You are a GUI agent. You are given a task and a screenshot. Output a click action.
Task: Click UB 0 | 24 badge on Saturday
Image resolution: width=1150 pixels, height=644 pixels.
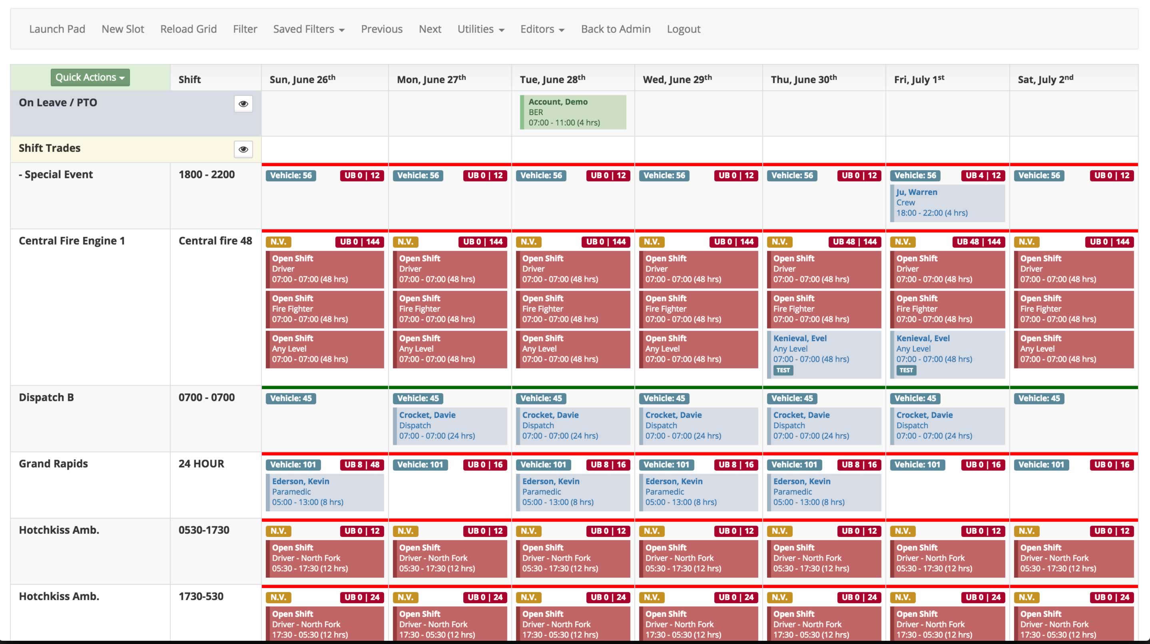coord(1112,597)
